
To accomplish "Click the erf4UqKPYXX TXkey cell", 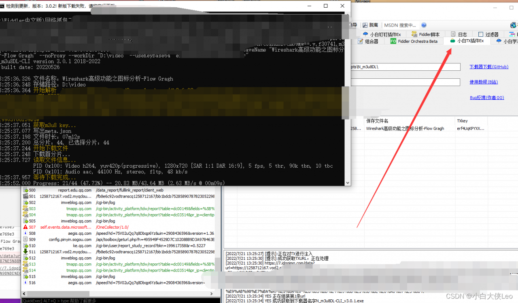I will 471,128.
